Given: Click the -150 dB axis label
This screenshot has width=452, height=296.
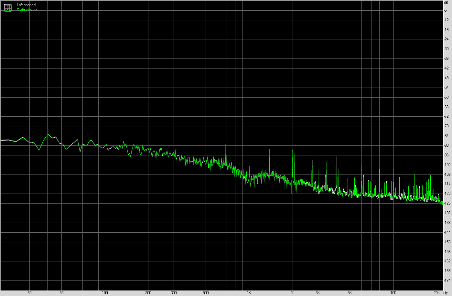Looking at the screenshot, I should (447, 242).
